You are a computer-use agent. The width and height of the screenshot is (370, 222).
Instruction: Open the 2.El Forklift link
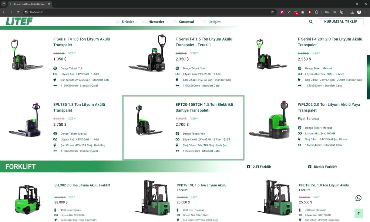pos(262,167)
